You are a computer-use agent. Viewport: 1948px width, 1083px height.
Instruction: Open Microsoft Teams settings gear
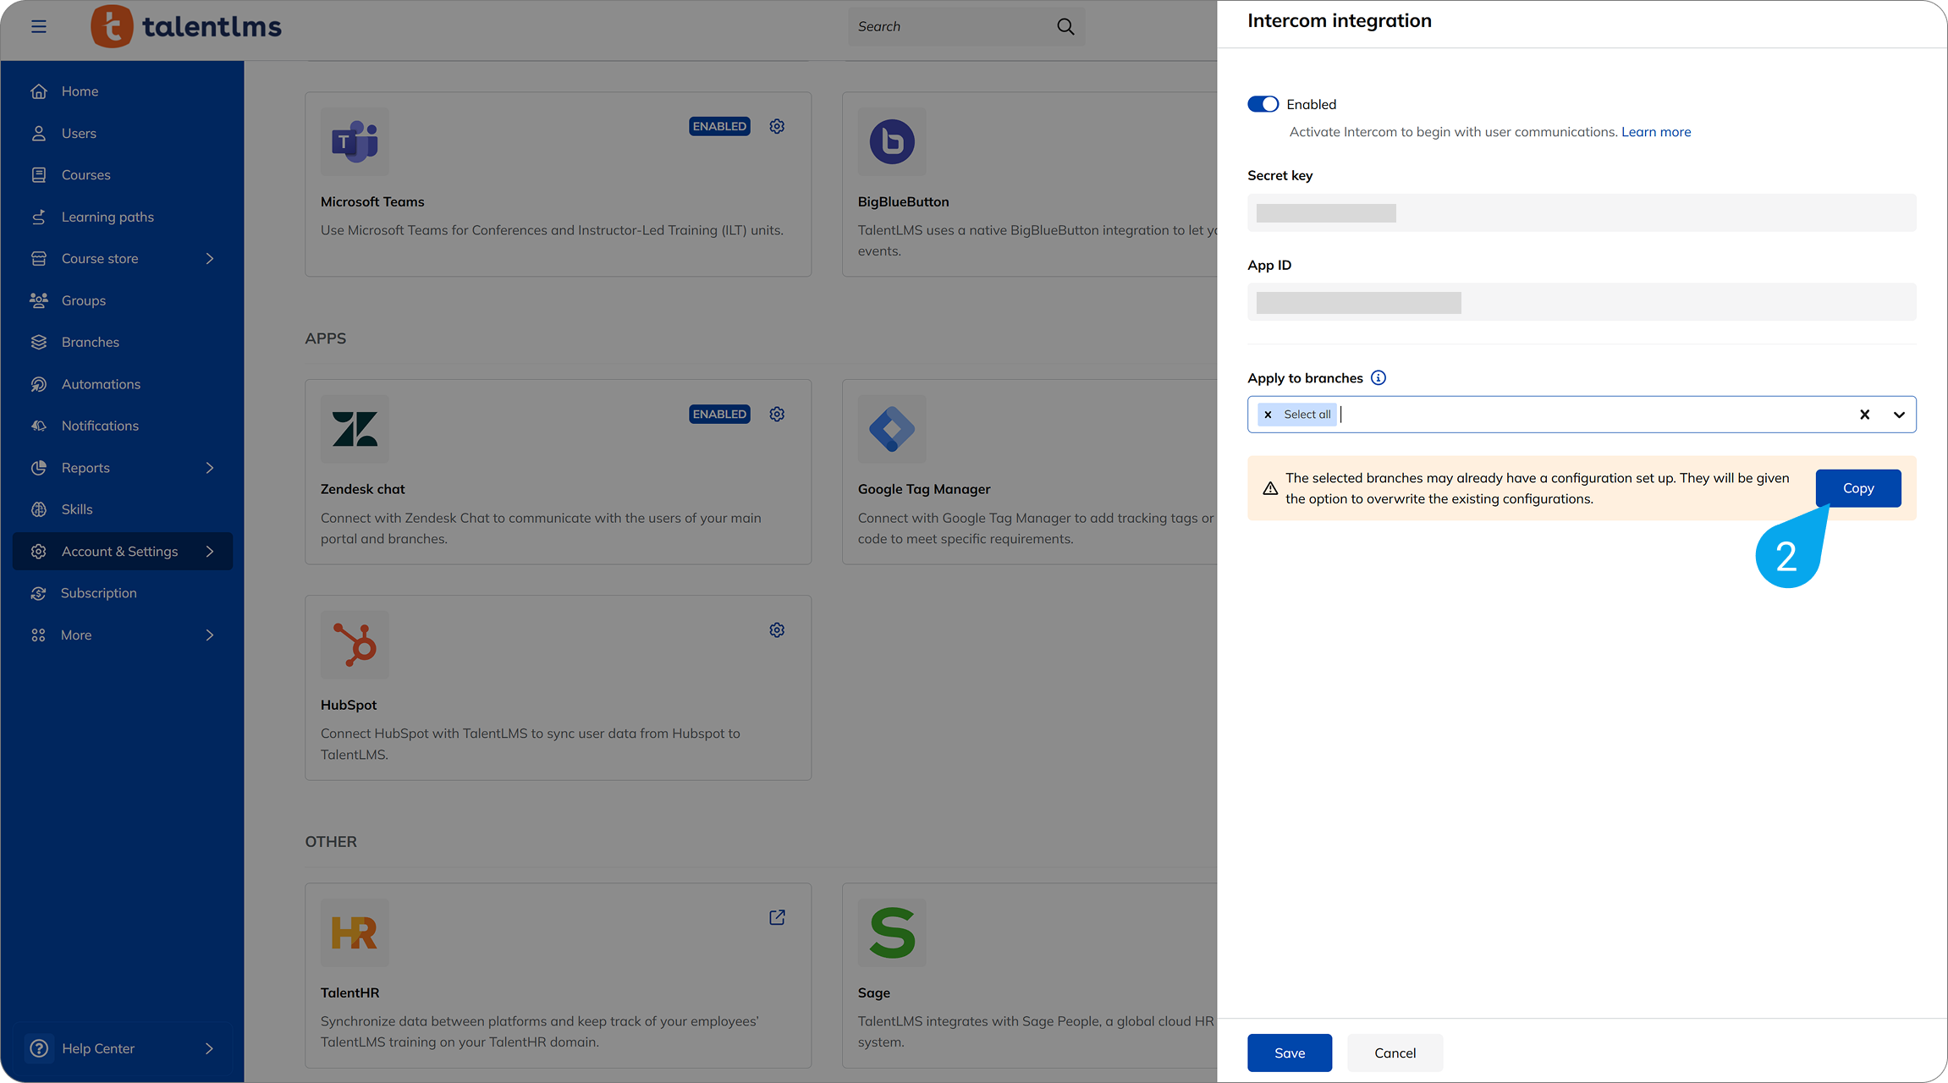[777, 126]
